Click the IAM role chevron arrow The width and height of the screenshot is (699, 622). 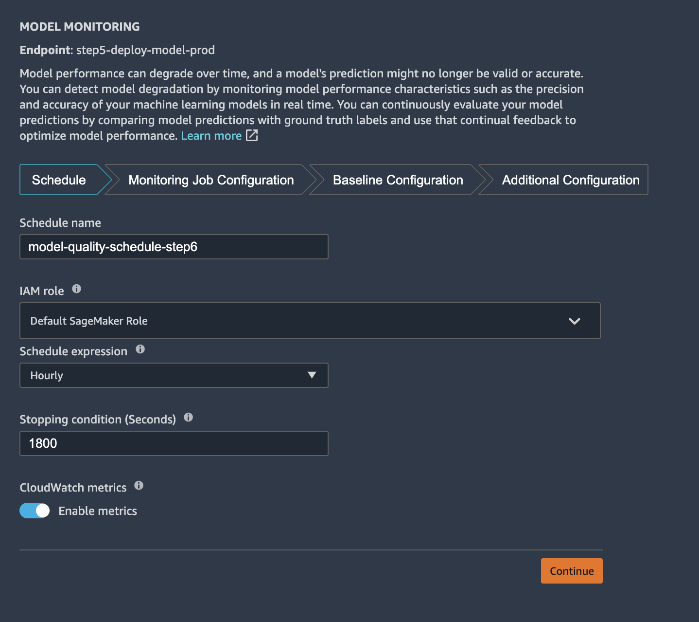pos(575,321)
